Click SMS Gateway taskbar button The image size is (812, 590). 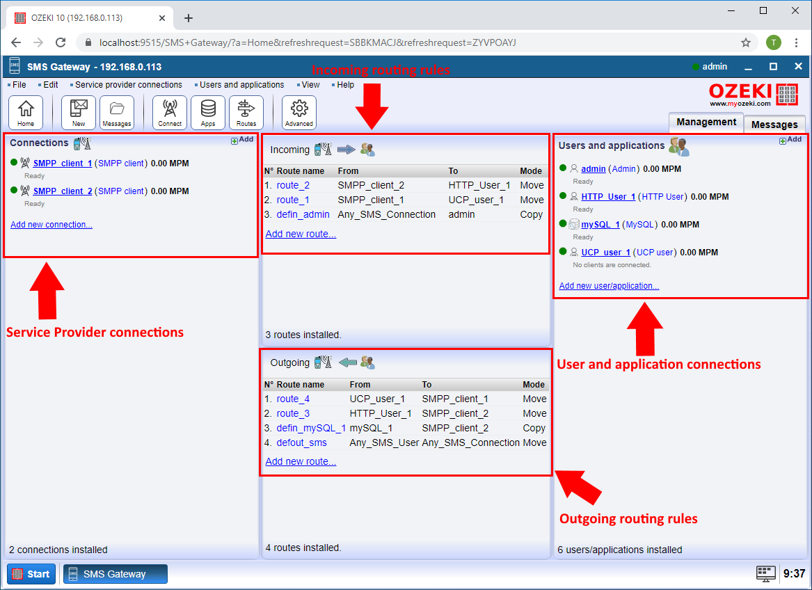point(116,574)
